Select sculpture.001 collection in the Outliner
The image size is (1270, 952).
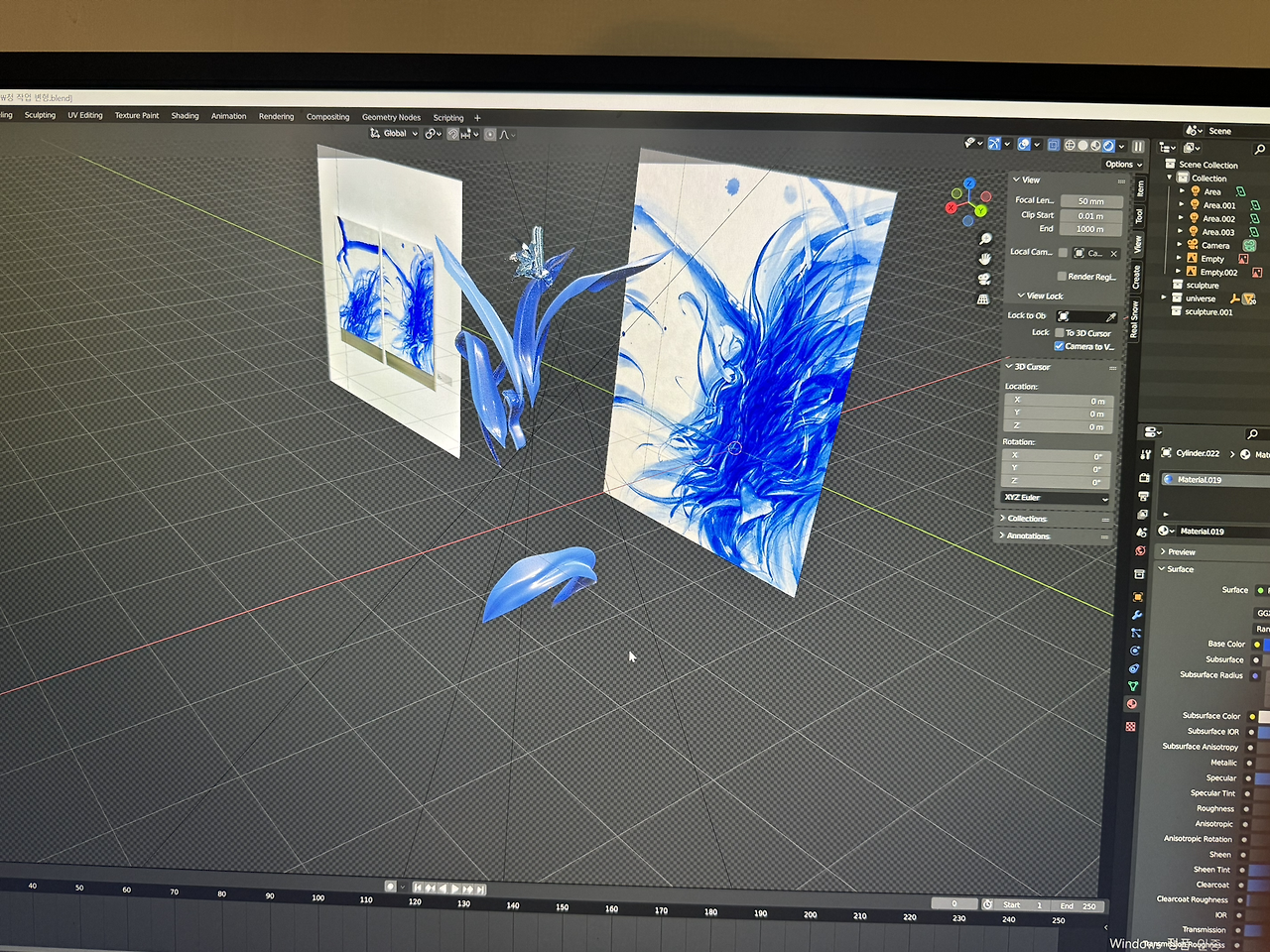1208,311
